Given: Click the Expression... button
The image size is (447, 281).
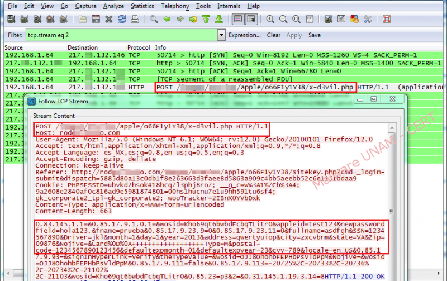Looking at the screenshot, I should (x=244, y=35).
